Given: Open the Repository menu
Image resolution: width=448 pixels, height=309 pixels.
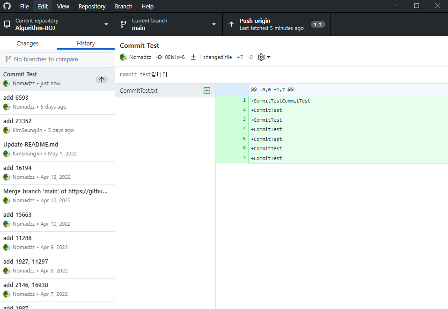Looking at the screenshot, I should point(92,6).
